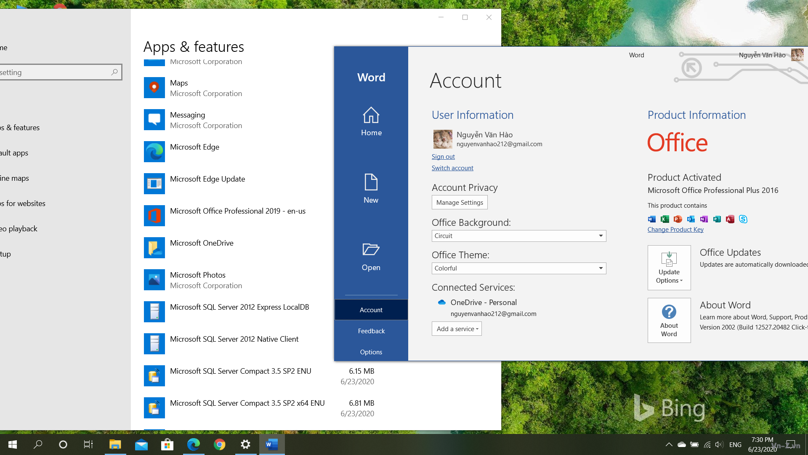The image size is (808, 455).
Task: Open the volume control in system tray
Action: tap(719, 444)
